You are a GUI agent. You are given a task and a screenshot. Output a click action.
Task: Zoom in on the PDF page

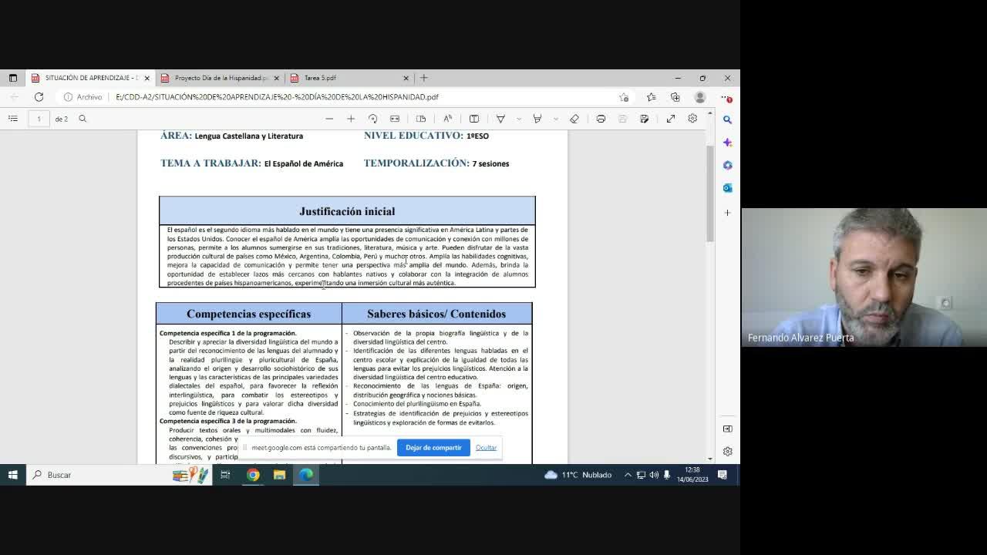coord(351,119)
